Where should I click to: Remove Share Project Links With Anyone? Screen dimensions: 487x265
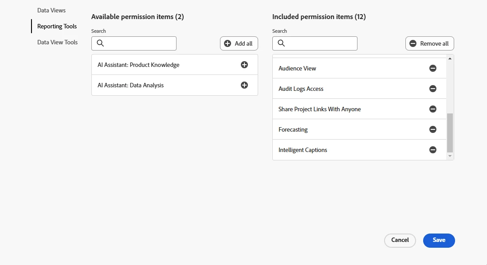433,109
